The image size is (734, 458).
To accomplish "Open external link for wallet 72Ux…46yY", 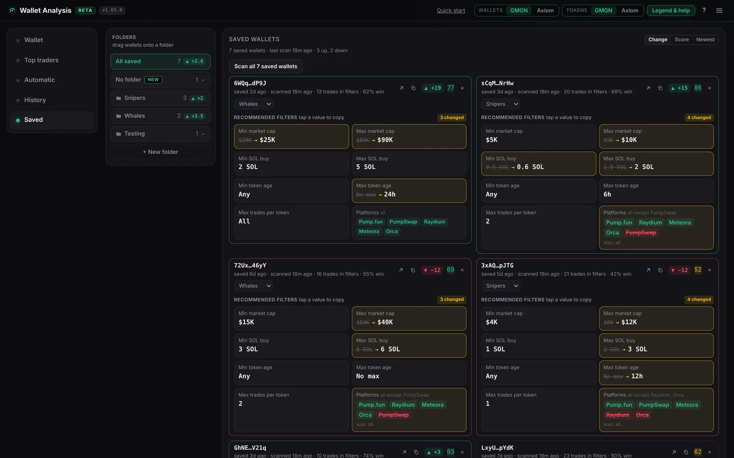I will point(401,270).
